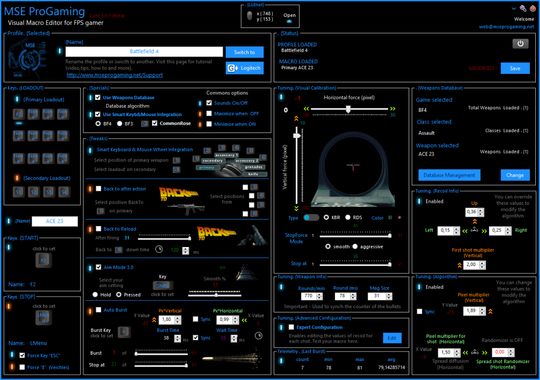Open the mseprogaming.net Support link
The height and width of the screenshot is (380, 540).
coord(114,75)
